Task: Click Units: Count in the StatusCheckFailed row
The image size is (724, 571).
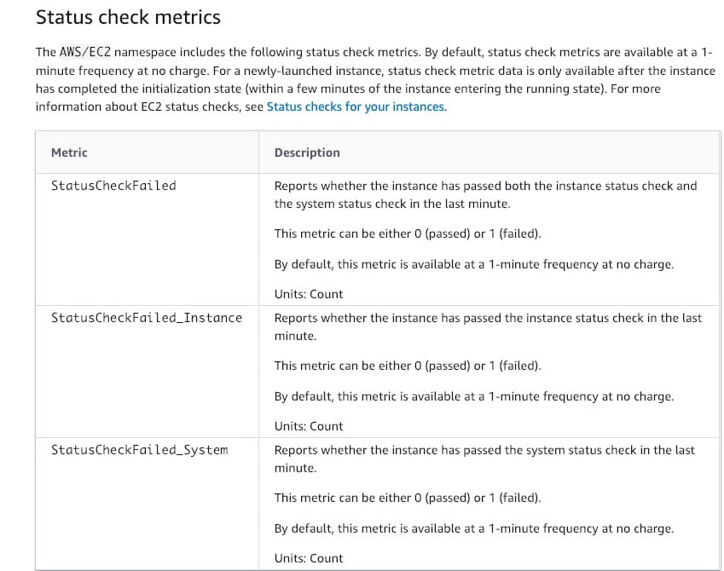Action: point(309,294)
